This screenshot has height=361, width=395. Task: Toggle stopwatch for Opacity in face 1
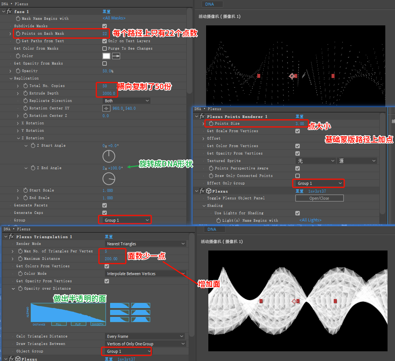[x=18, y=71]
